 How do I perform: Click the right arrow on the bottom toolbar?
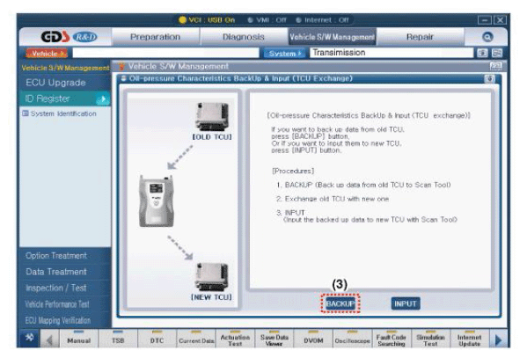[499, 340]
